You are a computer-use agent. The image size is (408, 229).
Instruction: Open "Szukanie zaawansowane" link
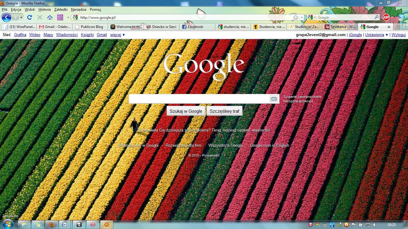[302, 97]
